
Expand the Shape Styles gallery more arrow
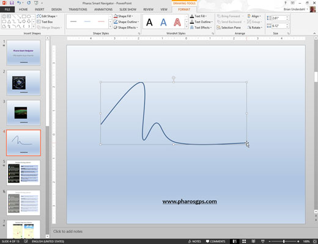[110, 27]
